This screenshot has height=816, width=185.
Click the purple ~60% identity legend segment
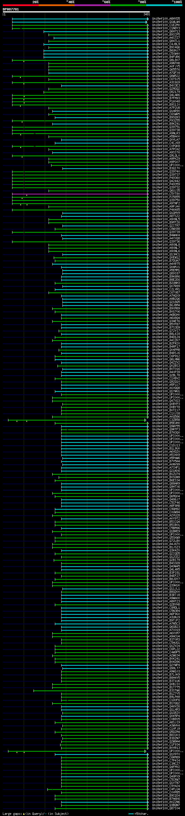[x=92, y=5]
